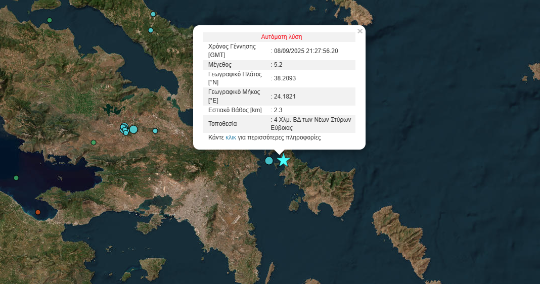
Task: Click the largest cyan circle in the cluster
Action: 133,129
